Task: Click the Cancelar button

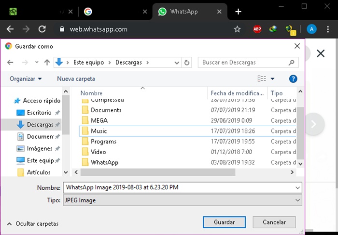Action: click(x=274, y=222)
